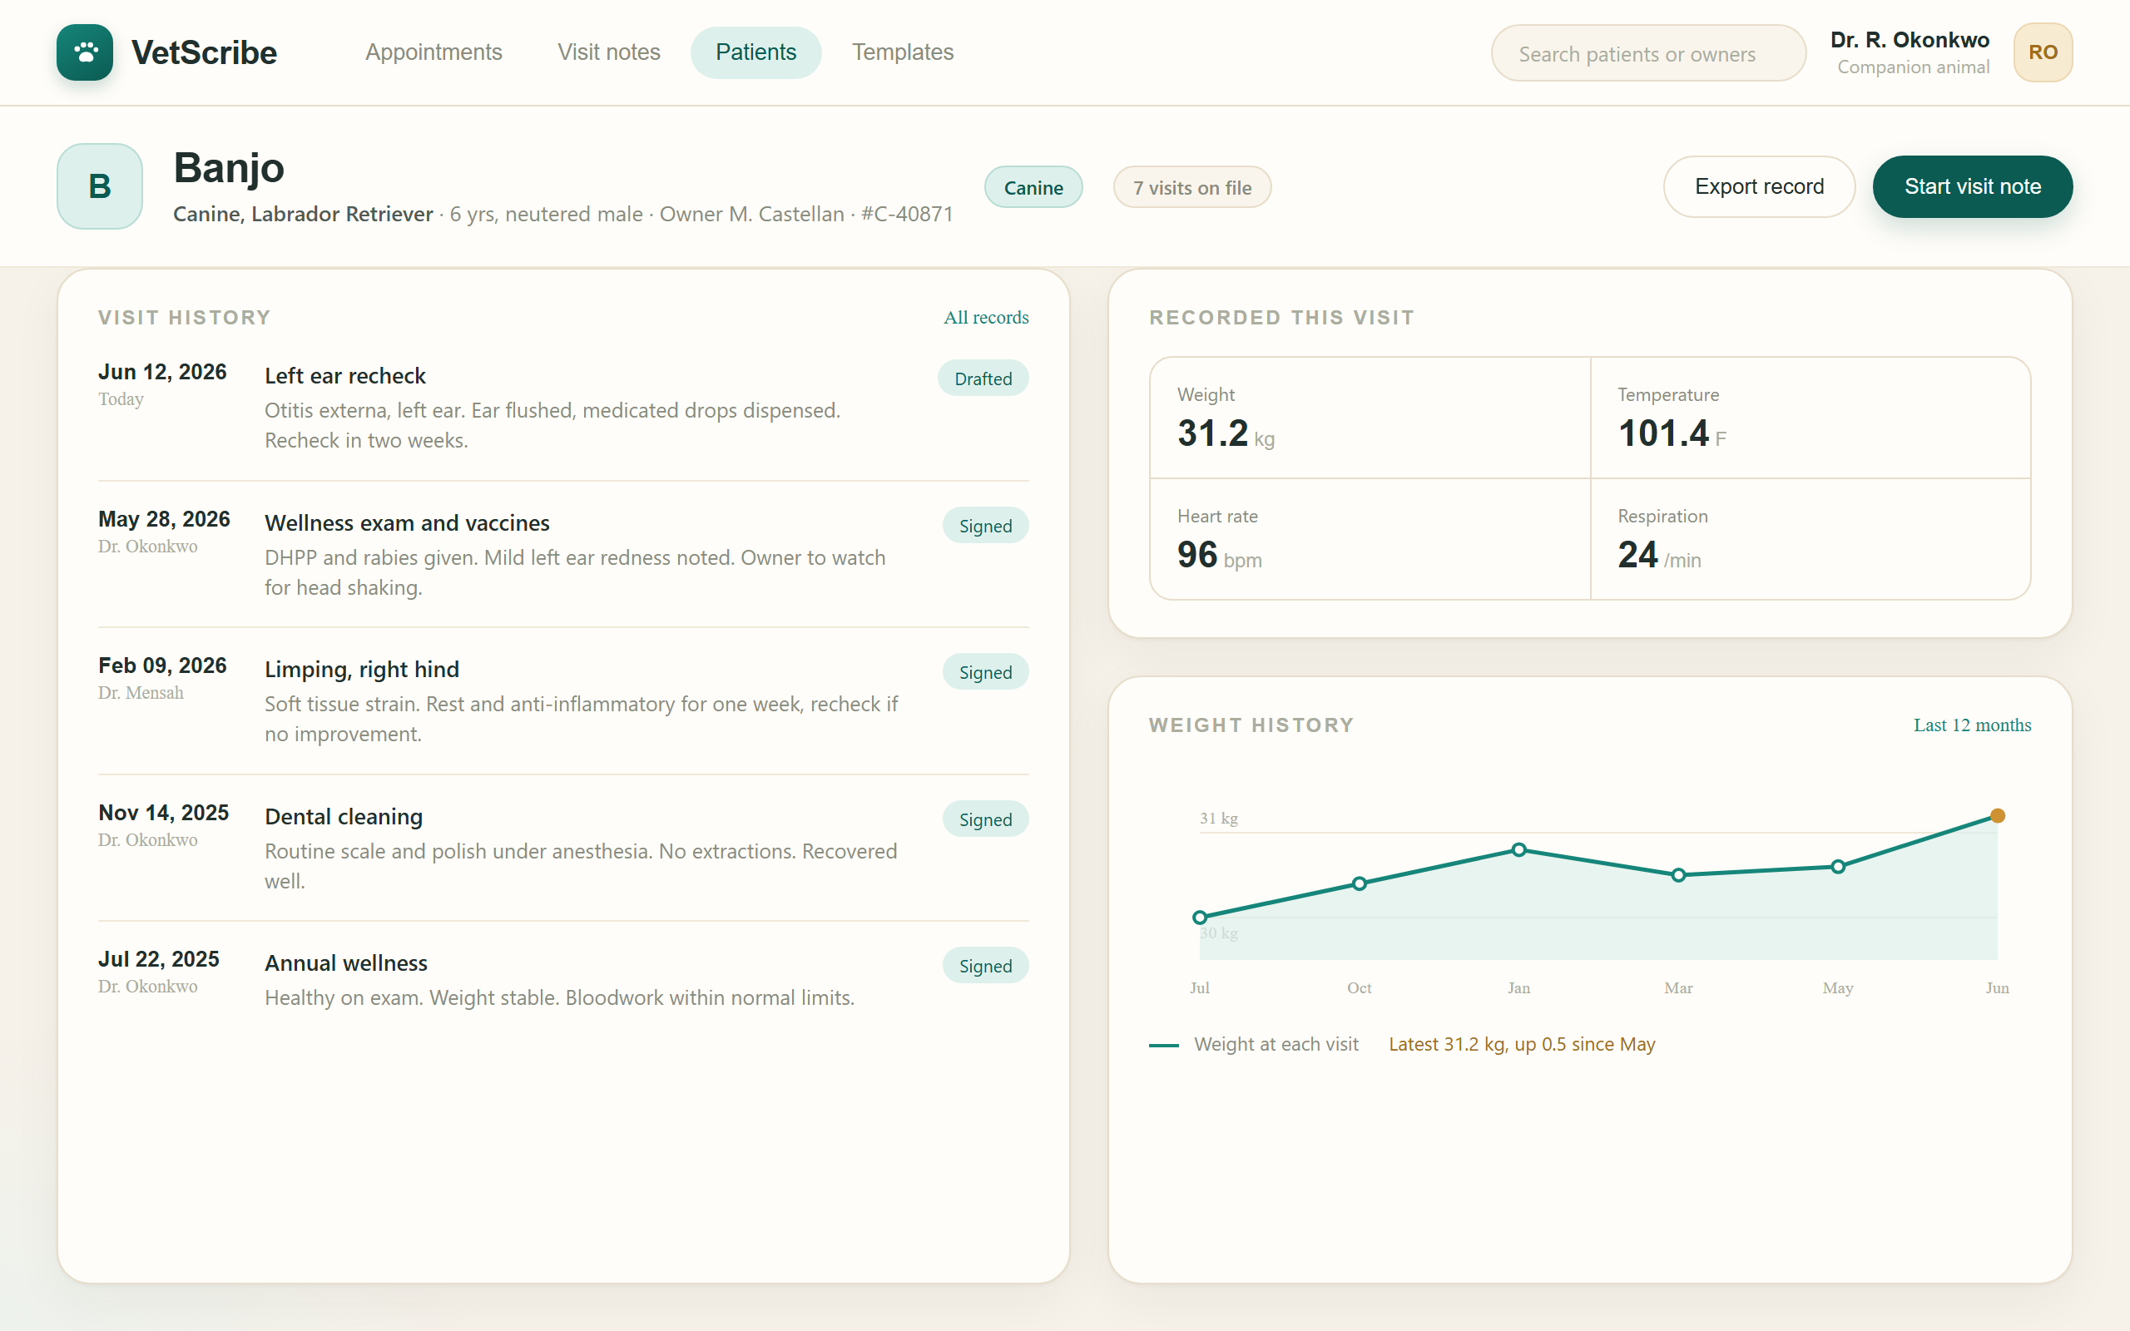Click the Jan weight data point
Image resolution: width=2130 pixels, height=1331 pixels.
click(1518, 849)
